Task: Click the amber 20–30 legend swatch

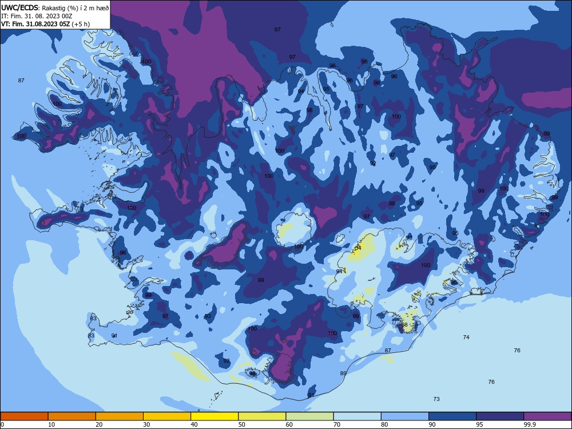Action: [120, 416]
